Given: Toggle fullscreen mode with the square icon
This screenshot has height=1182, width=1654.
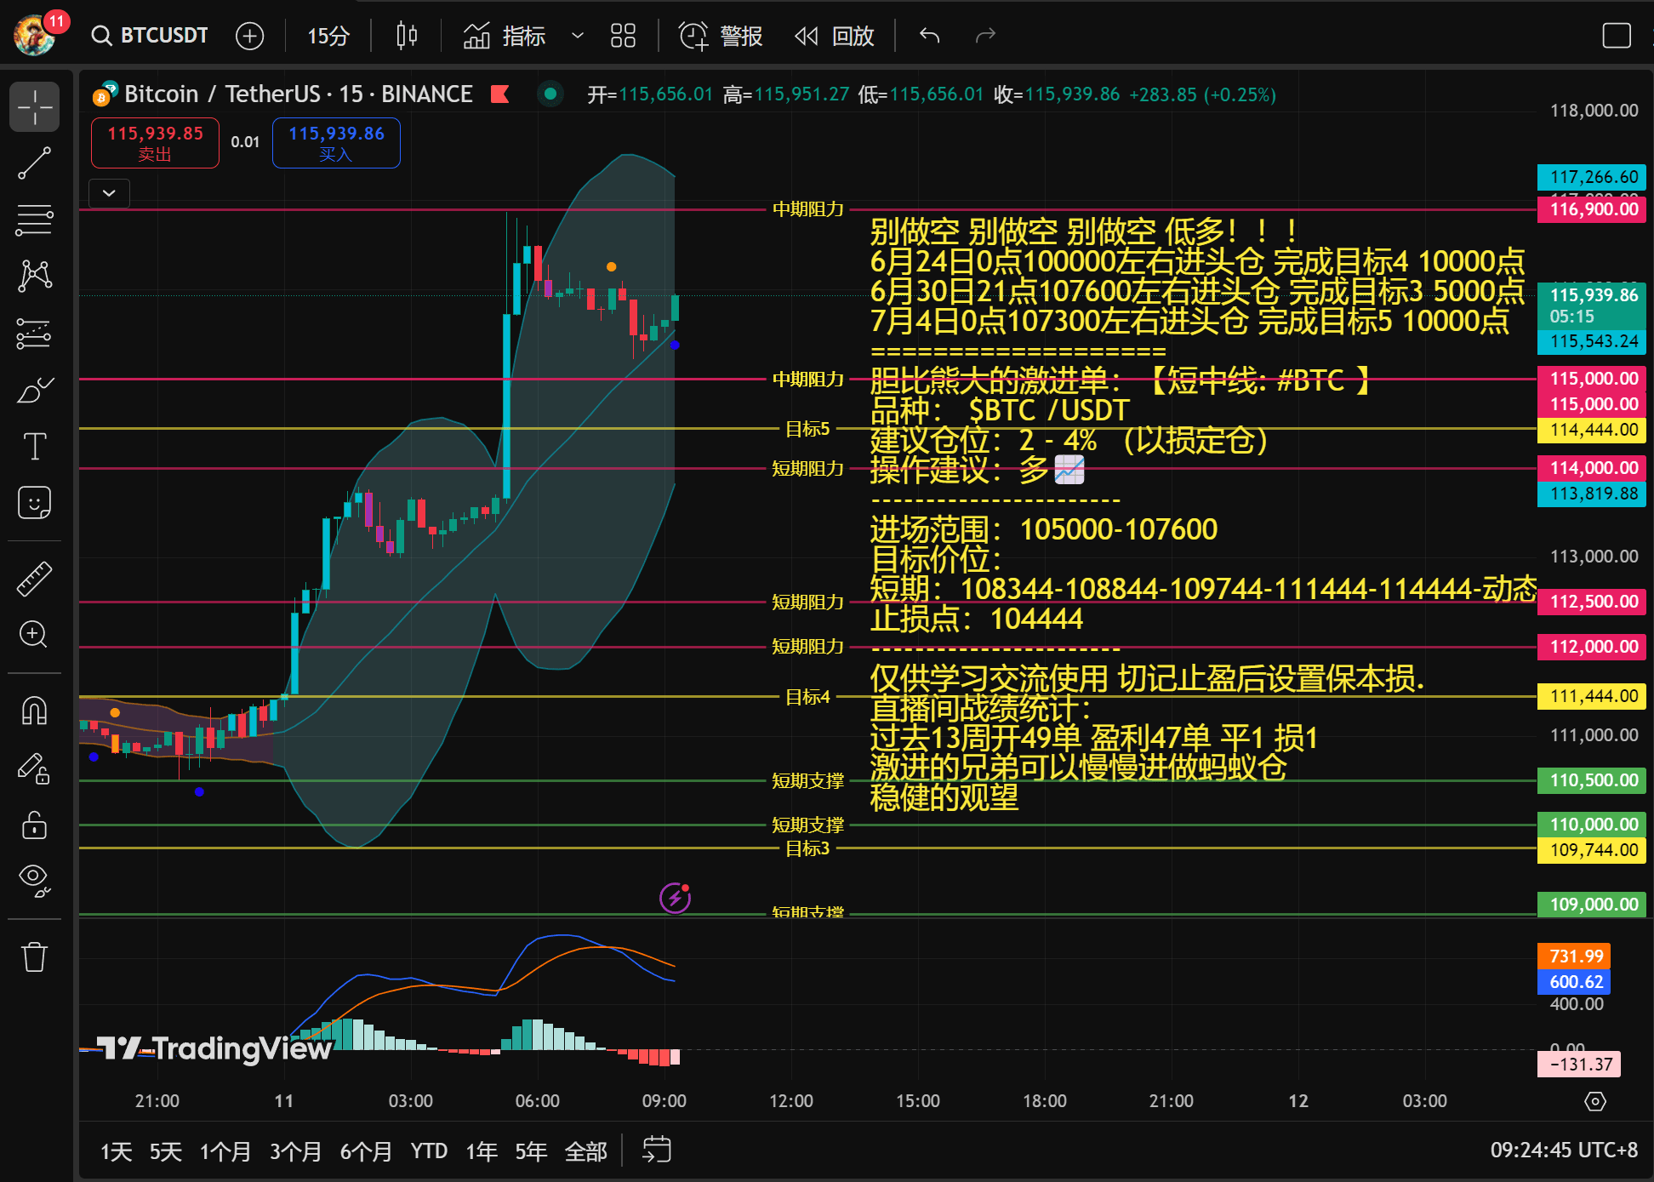Looking at the screenshot, I should (1616, 36).
